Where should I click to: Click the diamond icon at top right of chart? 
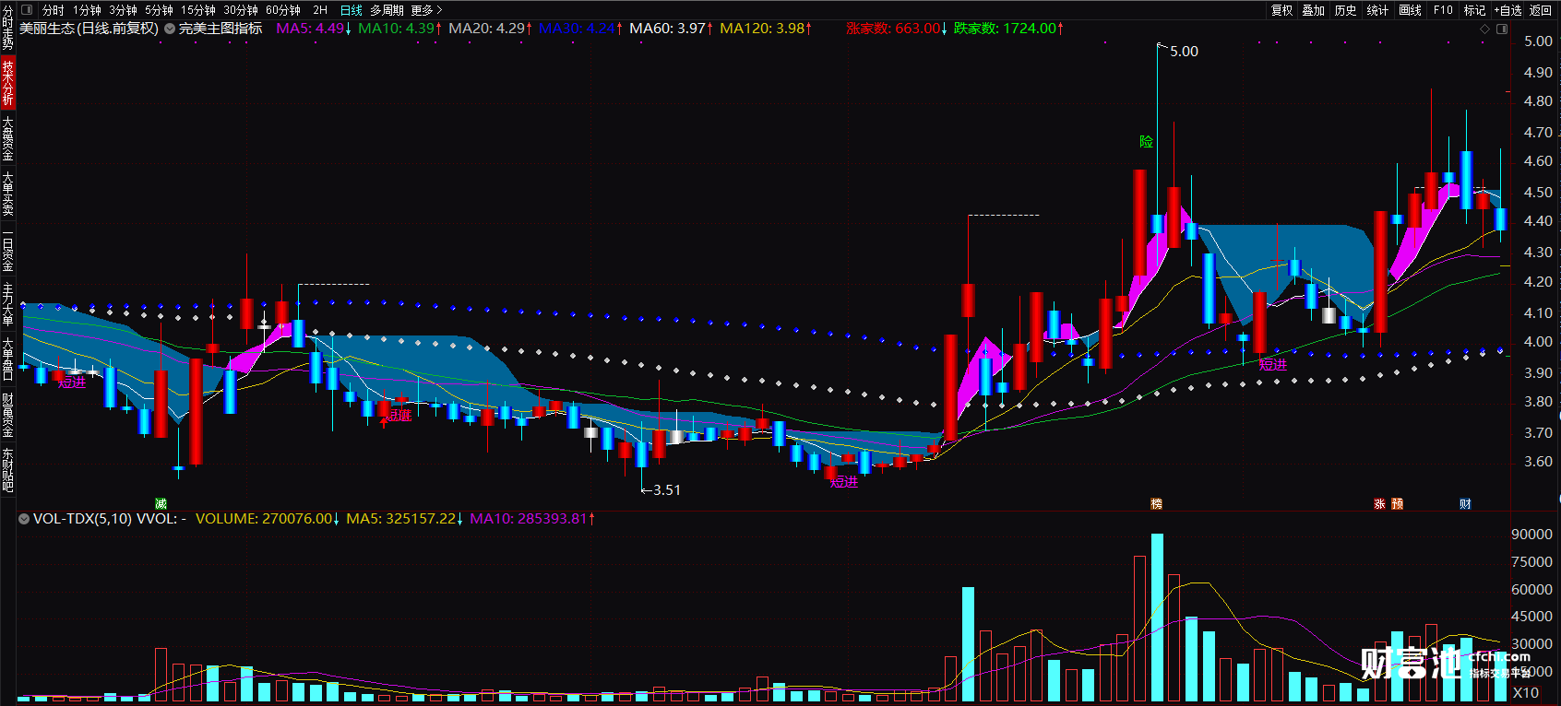click(x=1484, y=29)
